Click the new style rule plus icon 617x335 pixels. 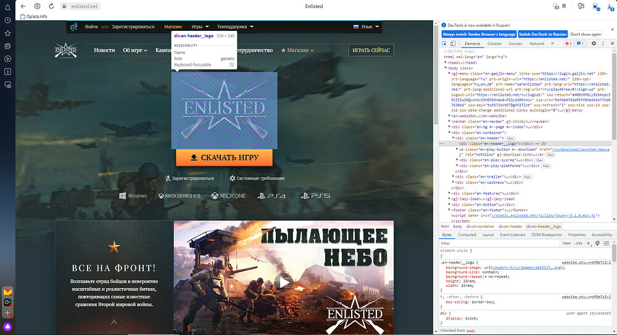(x=589, y=243)
